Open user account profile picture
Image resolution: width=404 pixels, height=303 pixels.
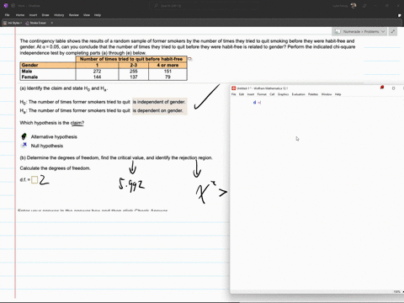(353, 6)
